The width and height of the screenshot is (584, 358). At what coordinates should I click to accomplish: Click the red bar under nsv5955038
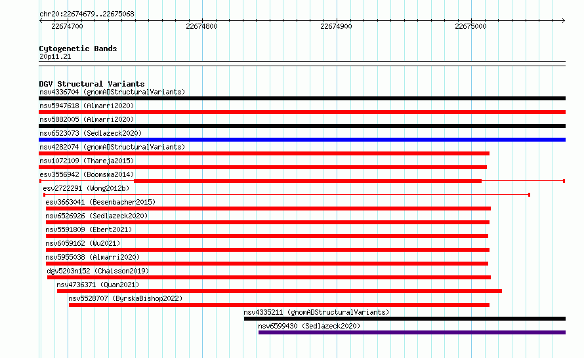[x=267, y=264]
